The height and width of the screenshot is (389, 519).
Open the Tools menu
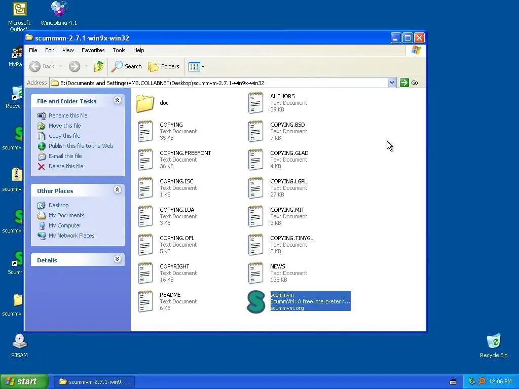coord(119,50)
